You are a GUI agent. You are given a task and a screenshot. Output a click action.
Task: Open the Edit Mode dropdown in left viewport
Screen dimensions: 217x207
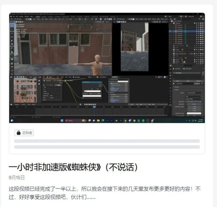tap(19, 19)
